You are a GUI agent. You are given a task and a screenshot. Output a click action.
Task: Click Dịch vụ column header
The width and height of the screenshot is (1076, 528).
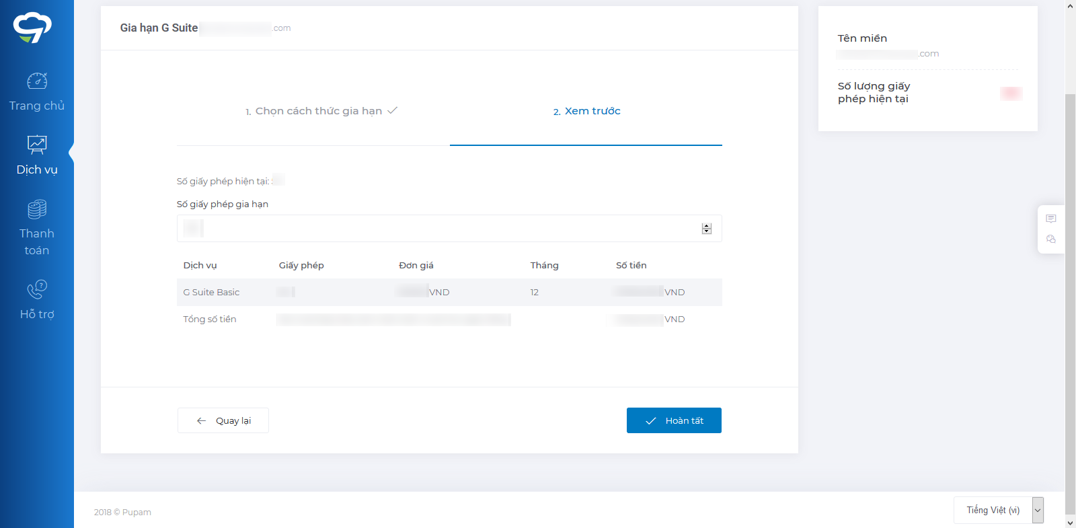pos(200,265)
